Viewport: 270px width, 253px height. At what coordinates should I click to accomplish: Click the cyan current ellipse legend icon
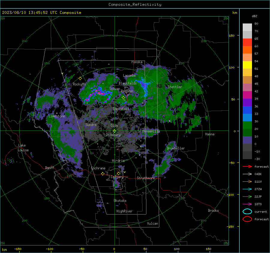point(247,211)
